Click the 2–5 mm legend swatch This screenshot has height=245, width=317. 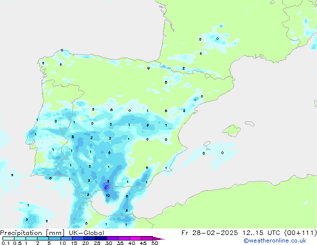click(43, 238)
